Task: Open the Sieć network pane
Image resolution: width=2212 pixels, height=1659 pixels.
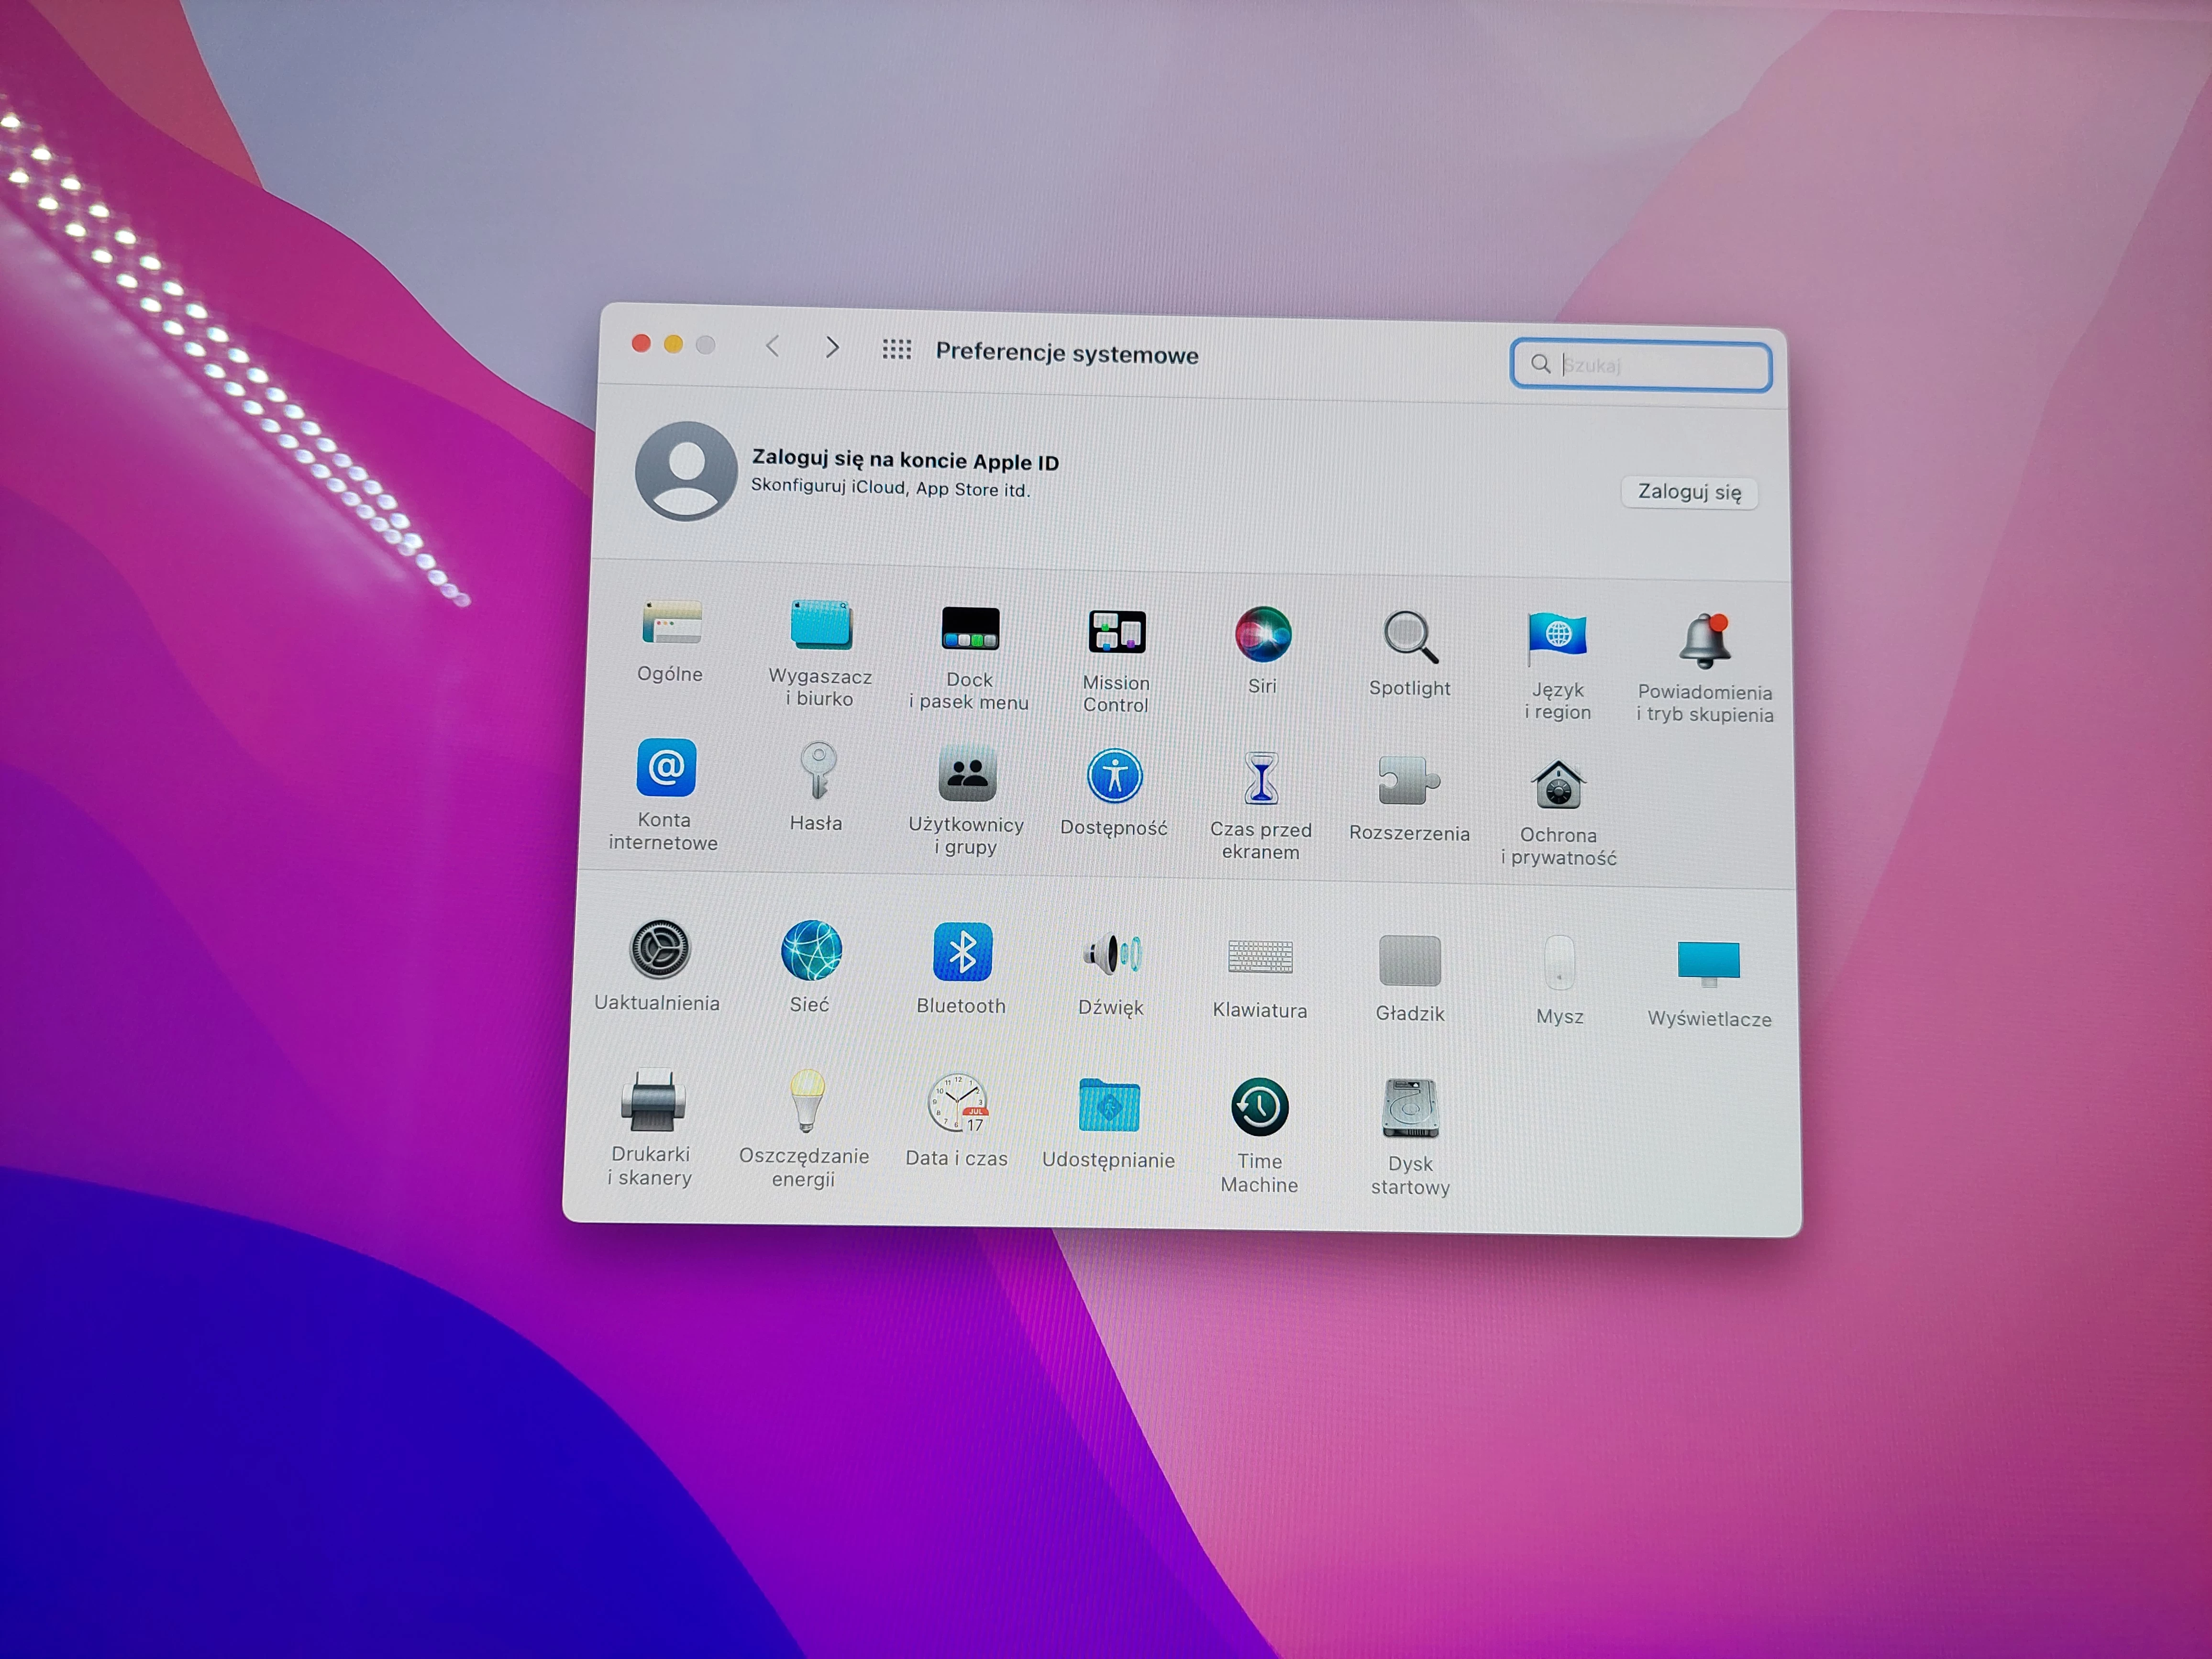Action: point(811,950)
